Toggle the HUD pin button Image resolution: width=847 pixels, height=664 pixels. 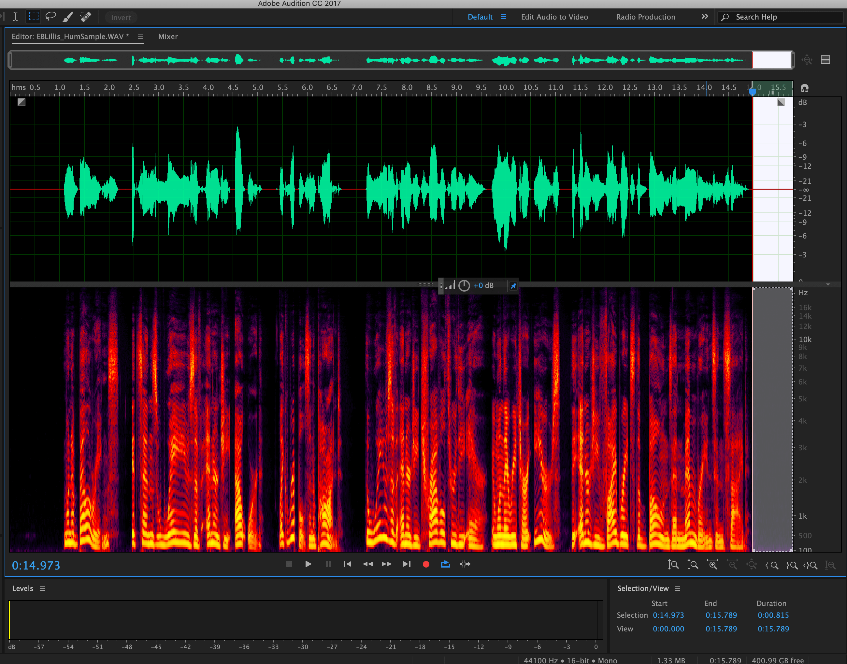(513, 286)
